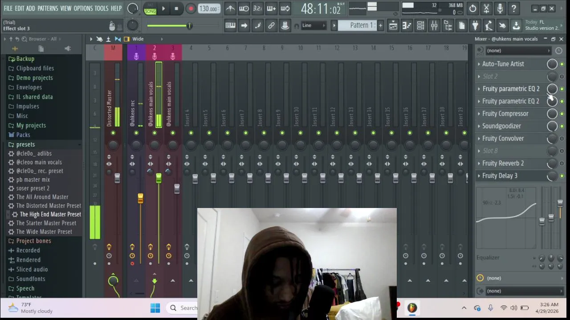Start playback with the Play button
The width and height of the screenshot is (570, 320).
163,8
